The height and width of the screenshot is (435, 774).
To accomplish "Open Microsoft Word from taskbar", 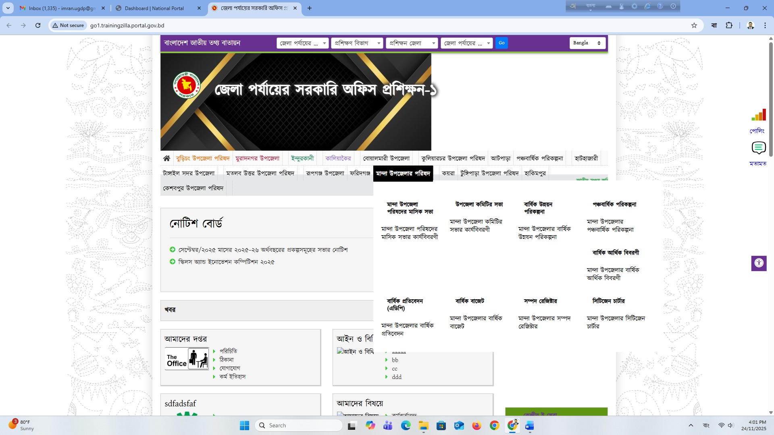I will coord(529,425).
